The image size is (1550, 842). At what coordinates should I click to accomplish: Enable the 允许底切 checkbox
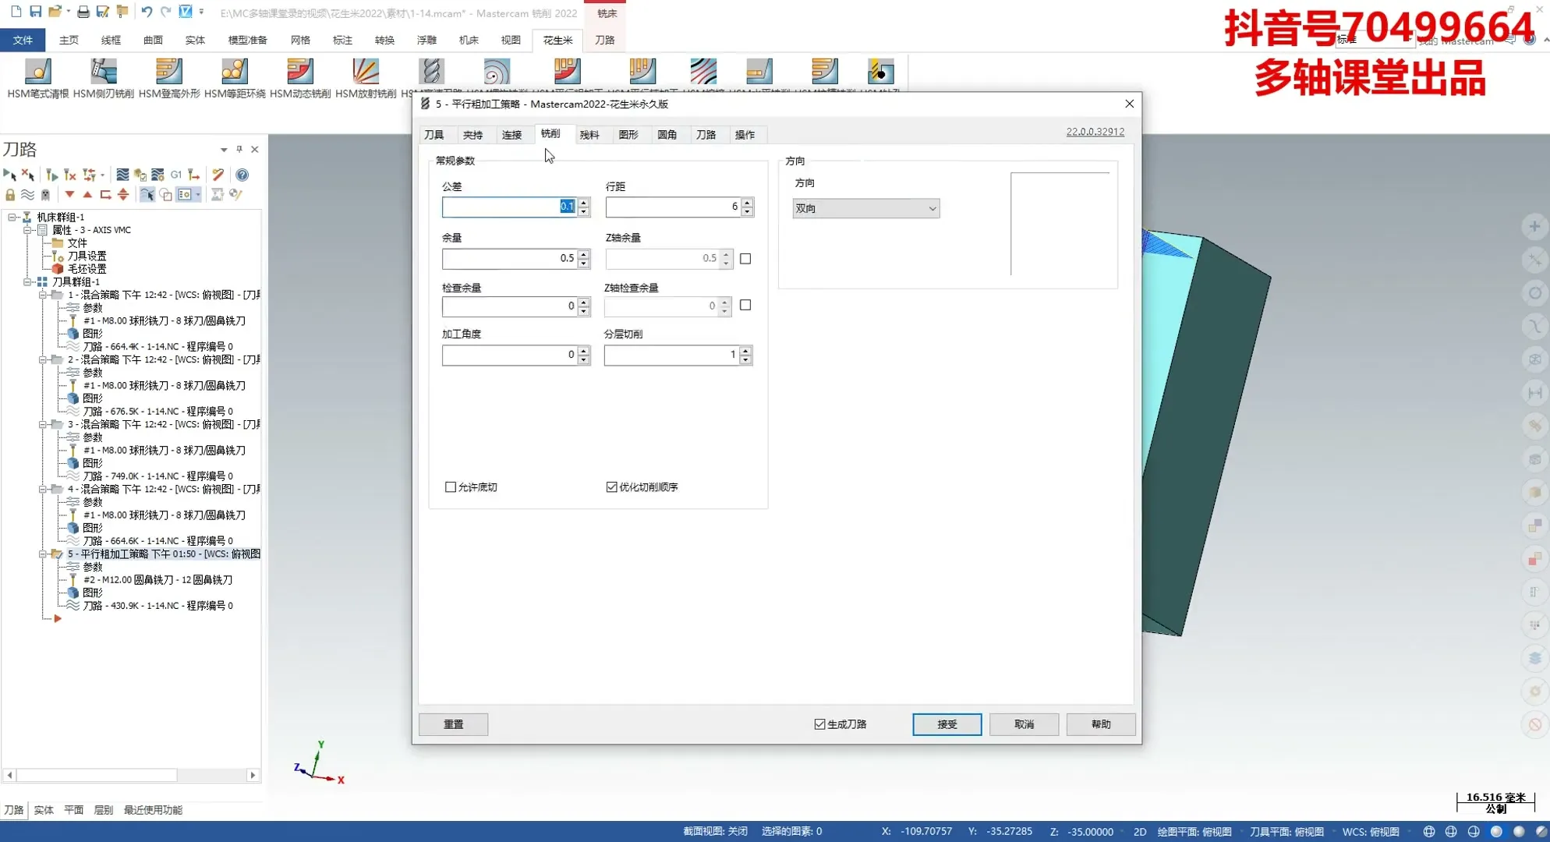[451, 487]
